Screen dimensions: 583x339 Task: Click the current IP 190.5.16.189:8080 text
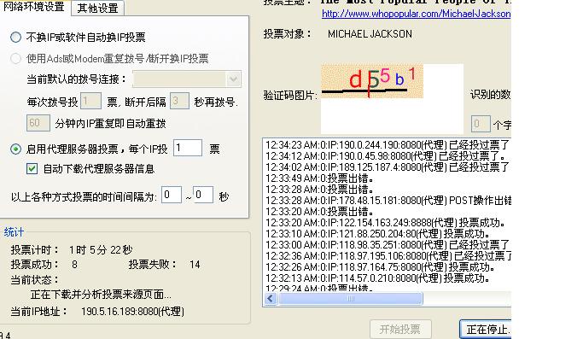pos(132,312)
